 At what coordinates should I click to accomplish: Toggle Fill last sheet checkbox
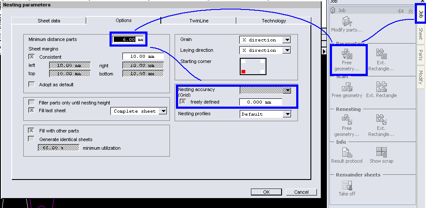[31, 110]
